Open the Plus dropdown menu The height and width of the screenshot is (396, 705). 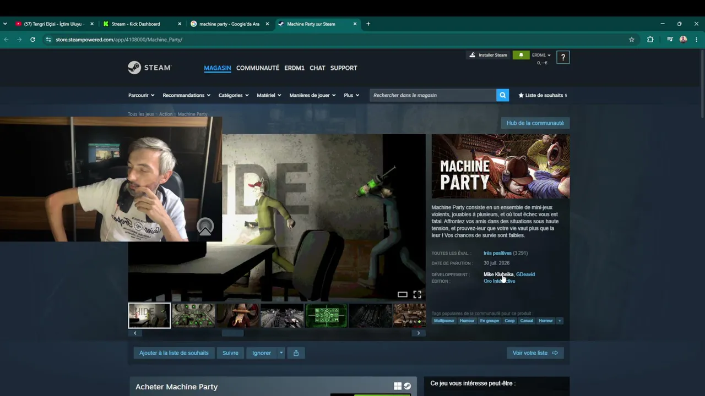[x=351, y=95]
